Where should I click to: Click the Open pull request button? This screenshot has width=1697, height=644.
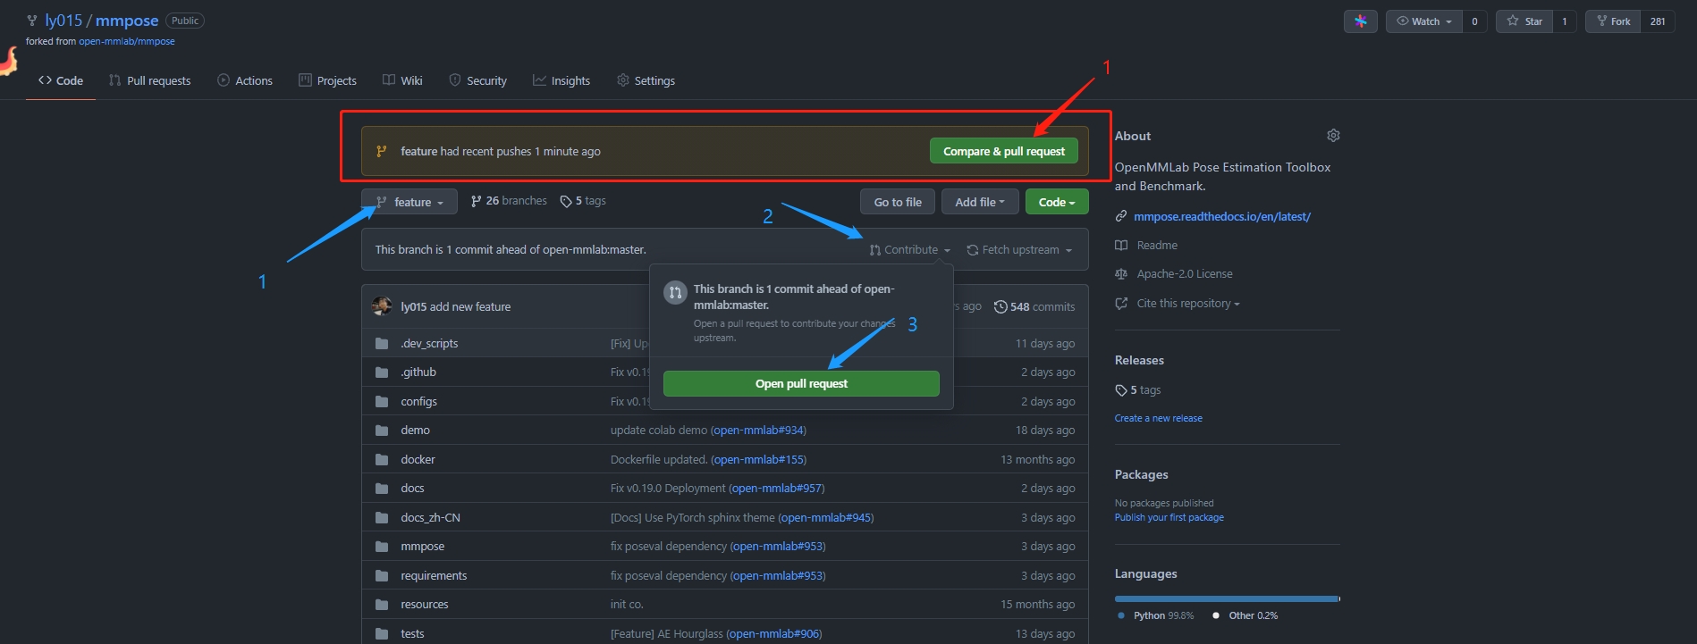(801, 383)
